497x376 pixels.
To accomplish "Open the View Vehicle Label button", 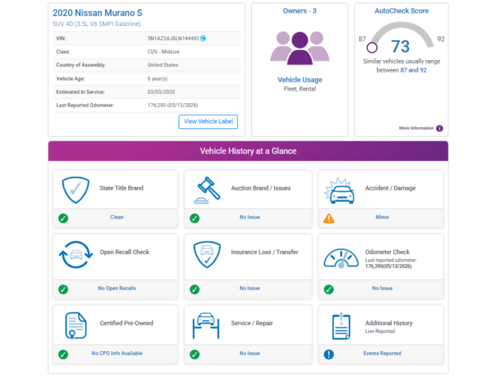I will [208, 121].
